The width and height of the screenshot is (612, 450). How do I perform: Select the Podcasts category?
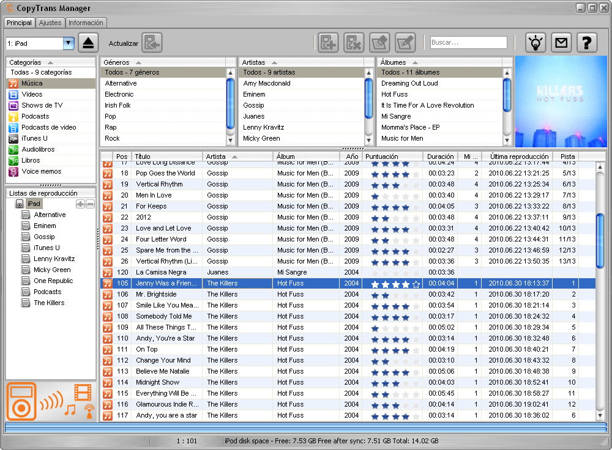(51, 116)
